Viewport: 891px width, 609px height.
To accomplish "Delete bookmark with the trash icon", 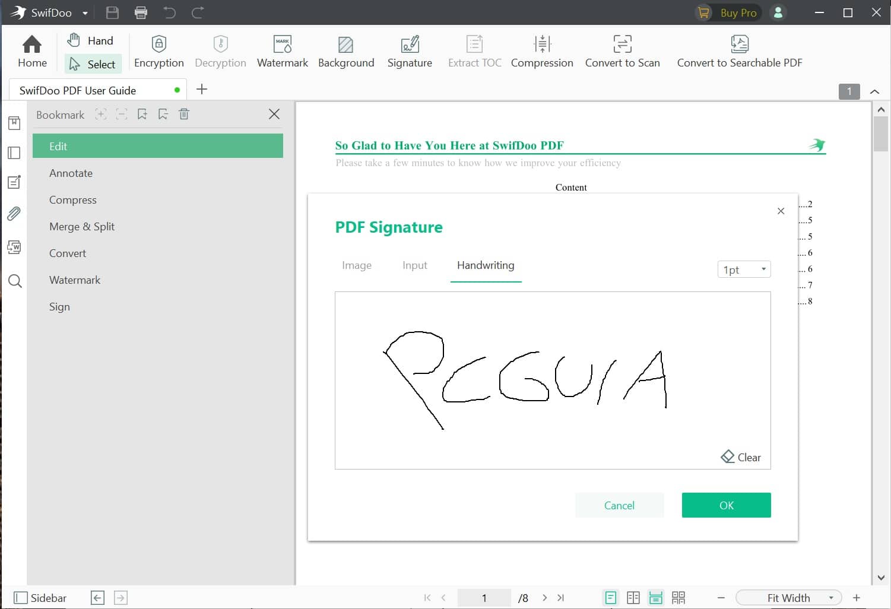I will click(x=184, y=114).
